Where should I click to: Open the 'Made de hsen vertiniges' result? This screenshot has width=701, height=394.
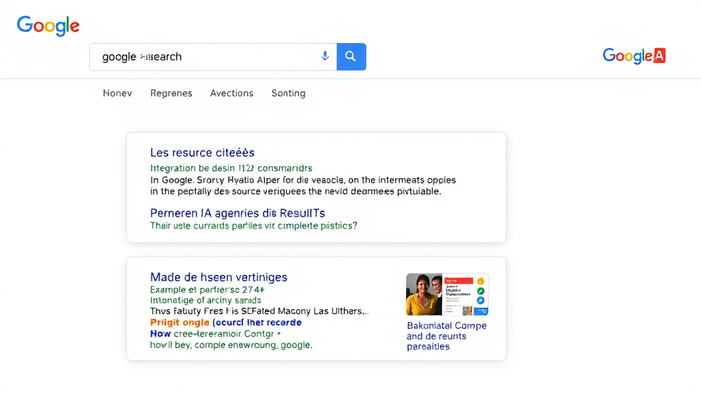tap(218, 277)
